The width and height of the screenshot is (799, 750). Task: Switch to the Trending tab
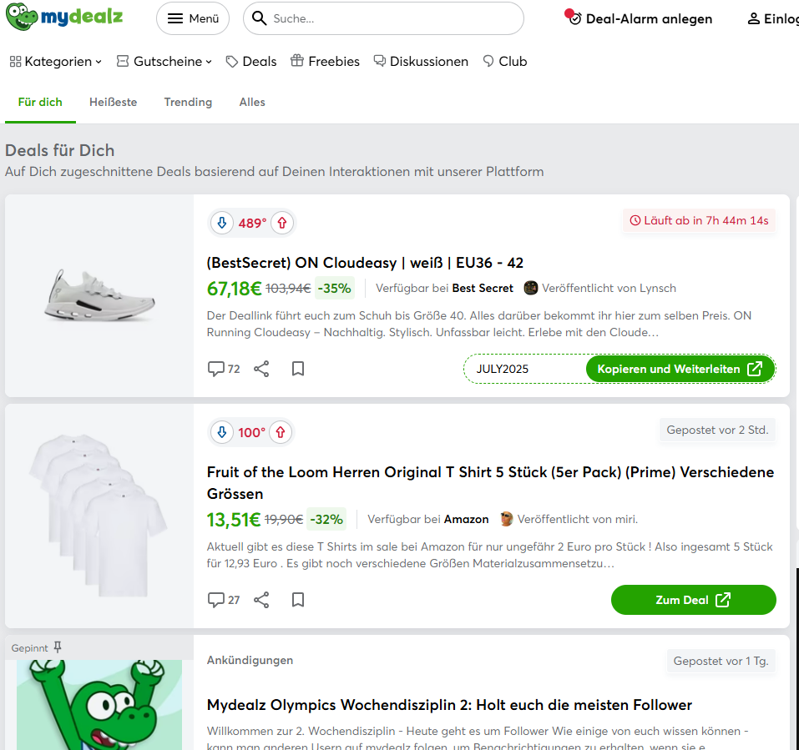(188, 102)
